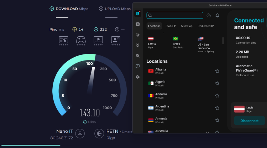The height and width of the screenshot is (148, 267).
Task: Switch to the Locations tab
Action: (x=154, y=26)
